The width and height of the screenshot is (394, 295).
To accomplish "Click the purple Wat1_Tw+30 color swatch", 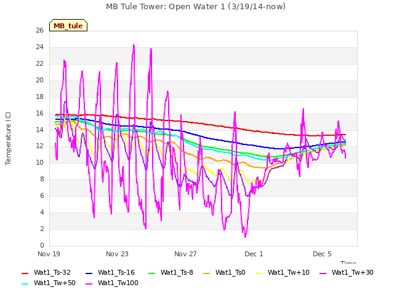I will tap(323, 273).
